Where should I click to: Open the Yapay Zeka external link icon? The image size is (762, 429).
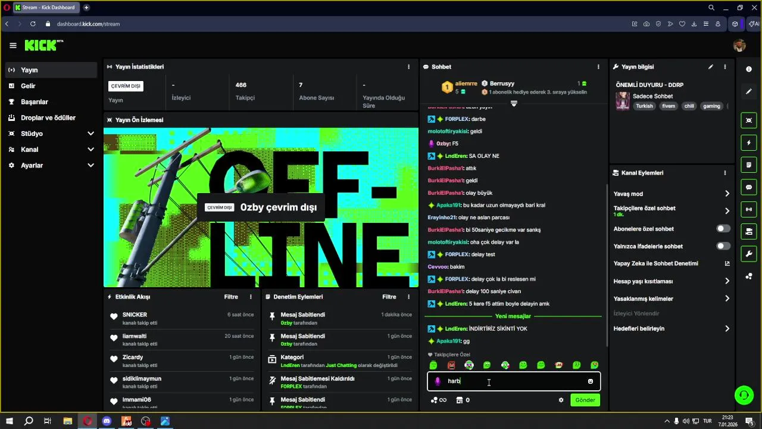(x=727, y=263)
